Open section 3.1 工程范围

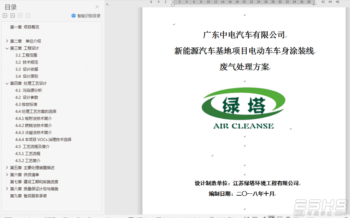(x=26, y=55)
